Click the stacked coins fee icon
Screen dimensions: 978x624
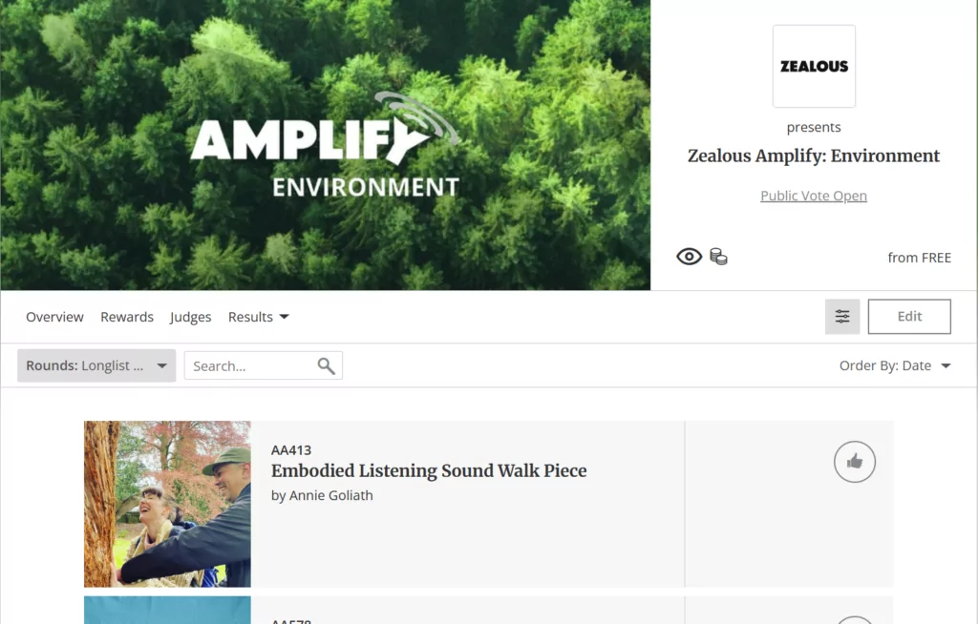[x=718, y=257]
